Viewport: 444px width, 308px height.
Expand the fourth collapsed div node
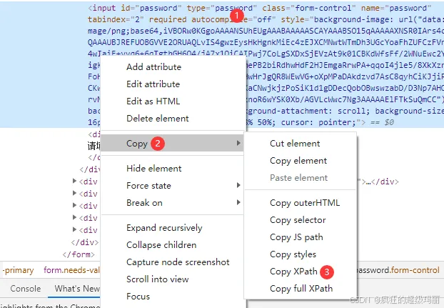(x=74, y=217)
